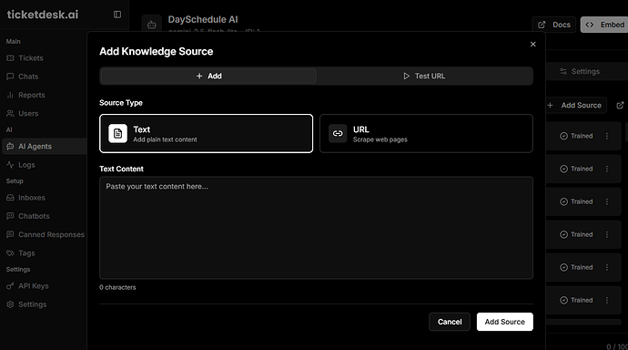Open the menu for the fourth Trained source

coord(607,234)
